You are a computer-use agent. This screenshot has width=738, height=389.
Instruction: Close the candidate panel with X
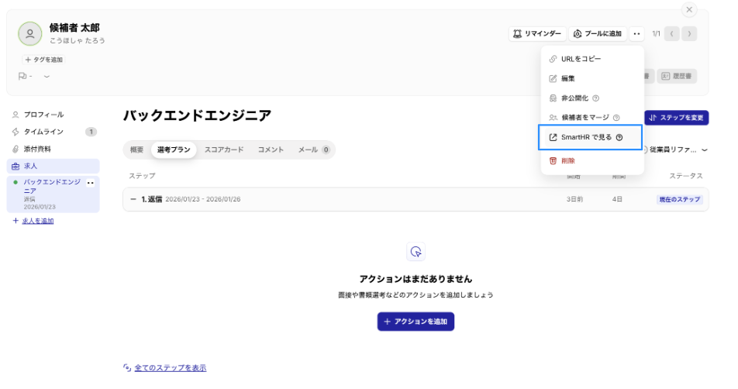[x=688, y=10]
